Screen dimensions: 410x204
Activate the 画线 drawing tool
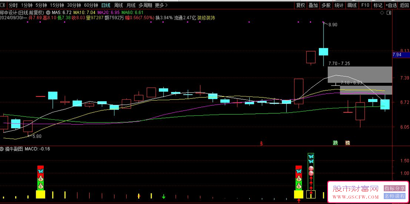tap(352, 5)
